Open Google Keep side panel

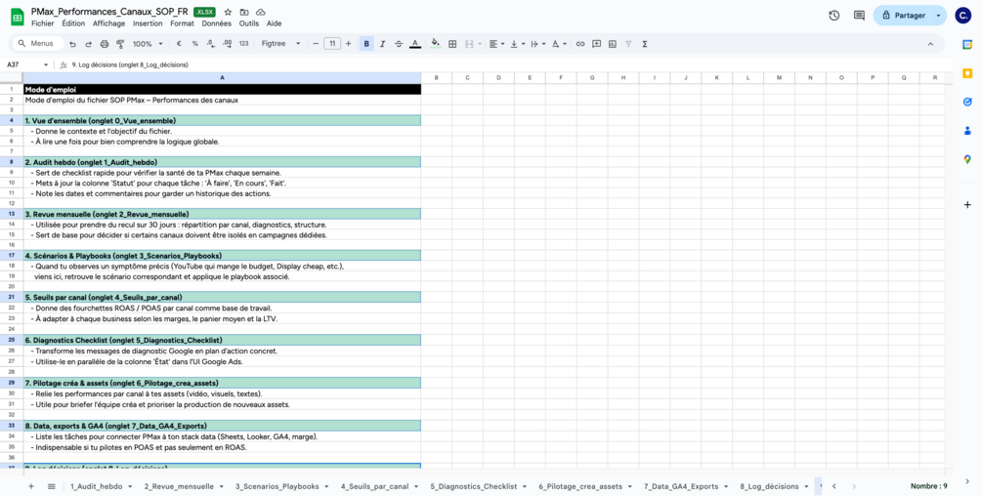pyautogui.click(x=967, y=73)
